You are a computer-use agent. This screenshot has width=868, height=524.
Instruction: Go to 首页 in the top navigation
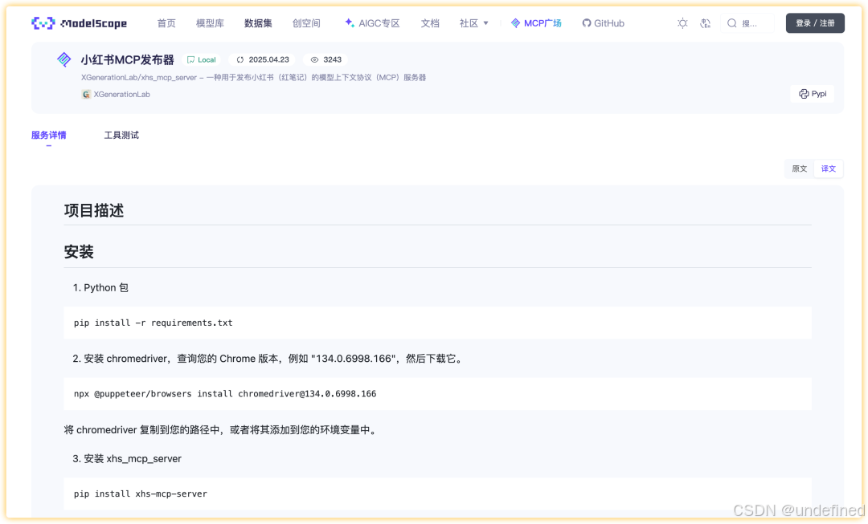coord(166,23)
